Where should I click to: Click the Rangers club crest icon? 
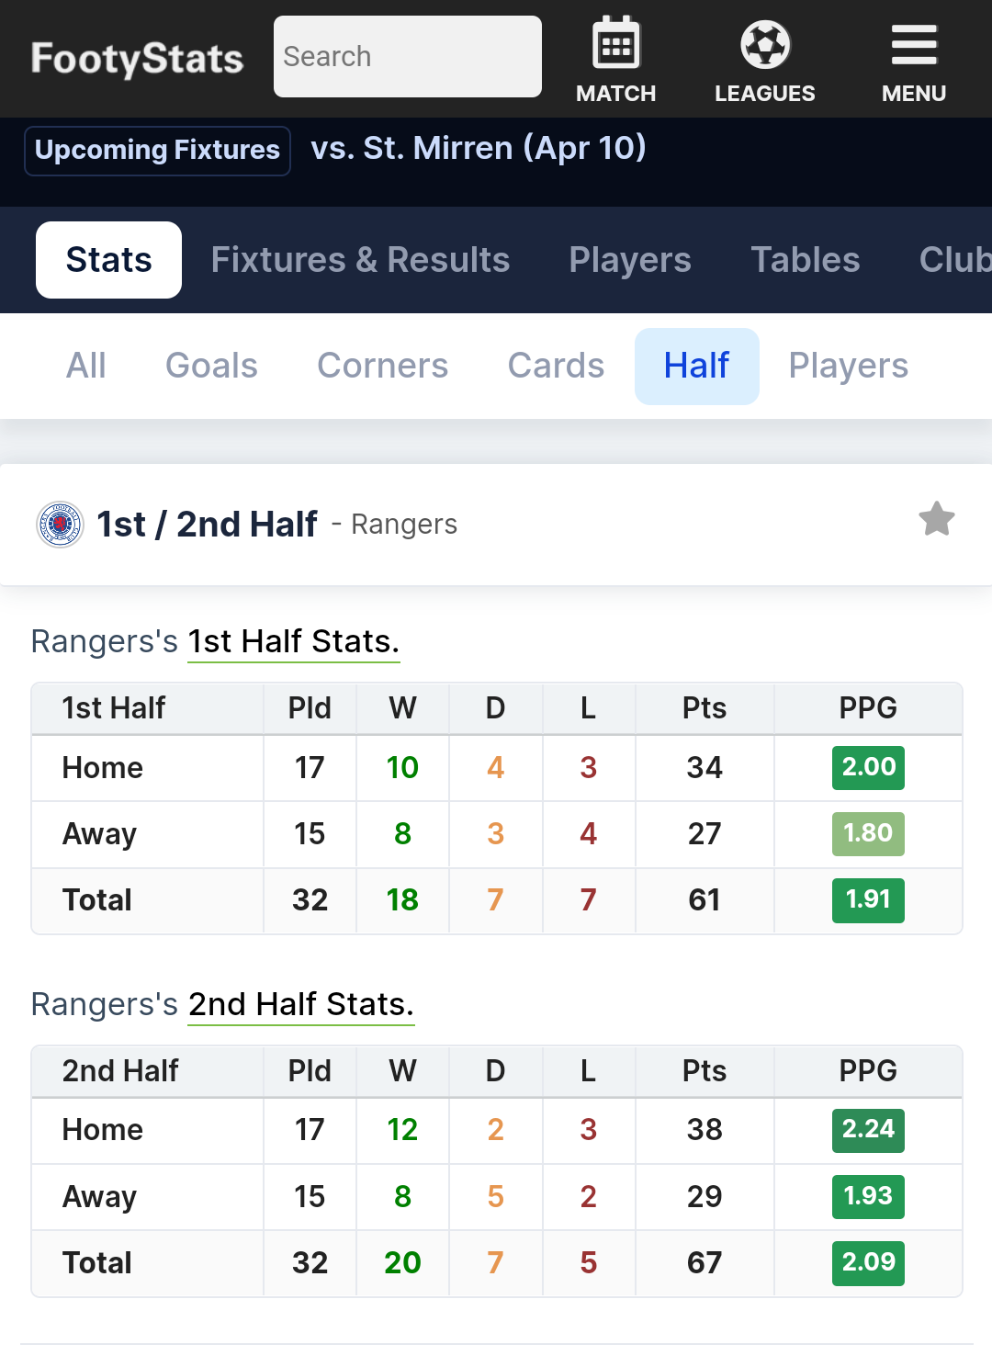point(60,525)
